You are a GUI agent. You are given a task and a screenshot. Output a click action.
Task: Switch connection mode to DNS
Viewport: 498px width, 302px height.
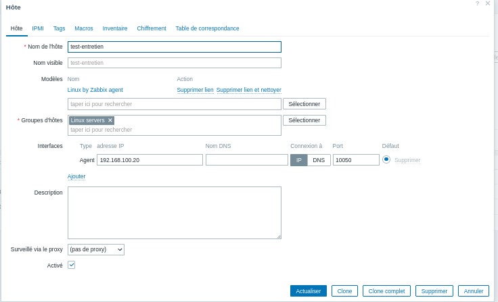(318, 160)
